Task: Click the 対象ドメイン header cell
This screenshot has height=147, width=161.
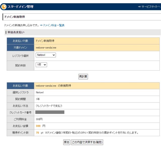Action: coord(20,48)
